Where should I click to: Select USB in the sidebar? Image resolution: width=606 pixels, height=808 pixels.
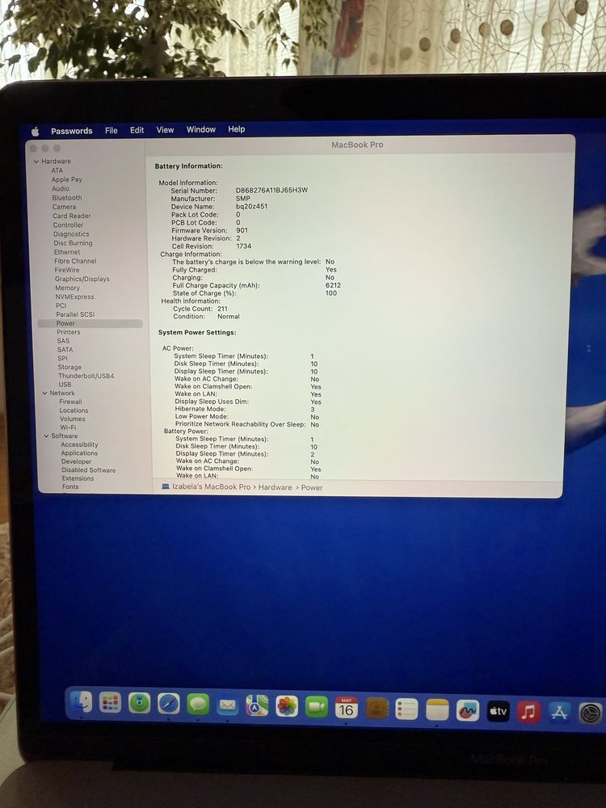click(65, 385)
